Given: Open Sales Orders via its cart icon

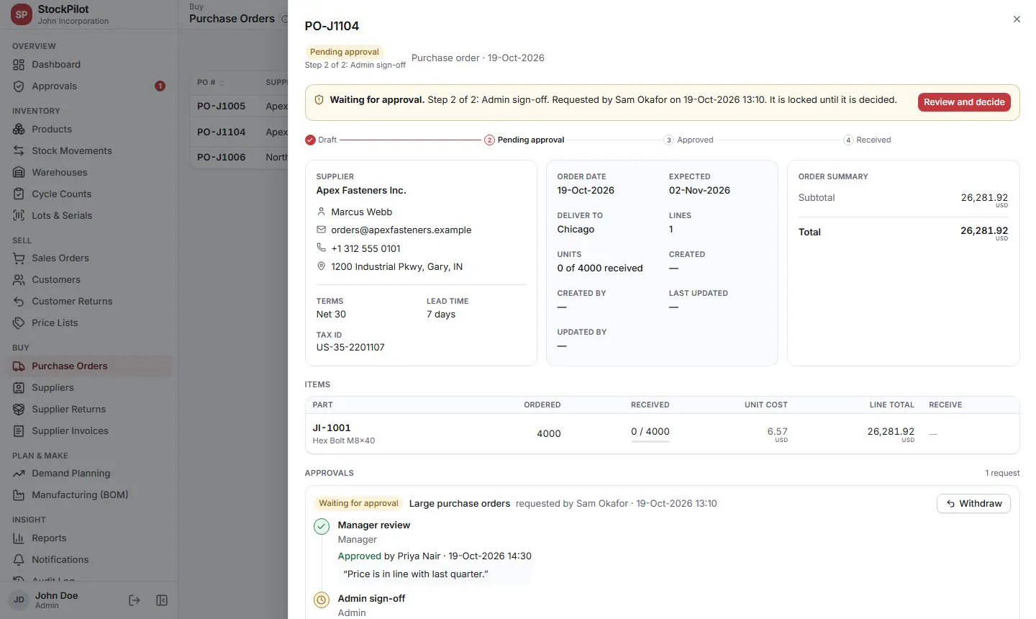Looking at the screenshot, I should 19,258.
